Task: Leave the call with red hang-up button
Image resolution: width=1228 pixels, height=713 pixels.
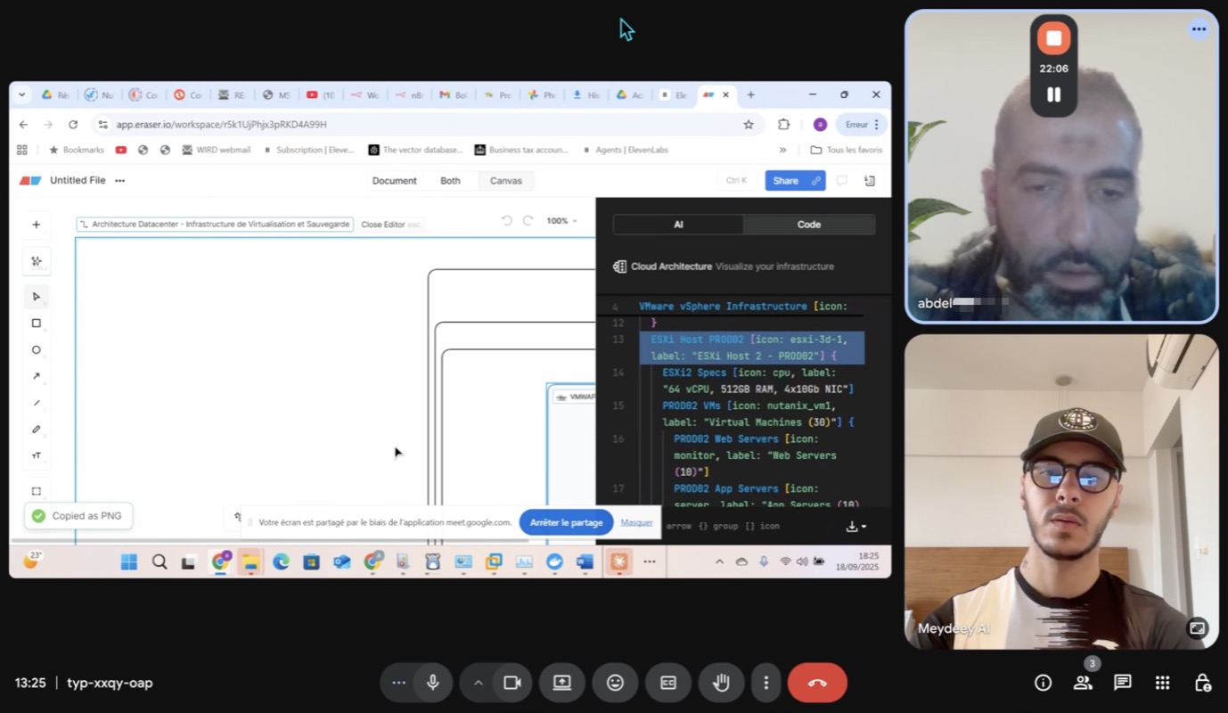Action: pyautogui.click(x=817, y=683)
